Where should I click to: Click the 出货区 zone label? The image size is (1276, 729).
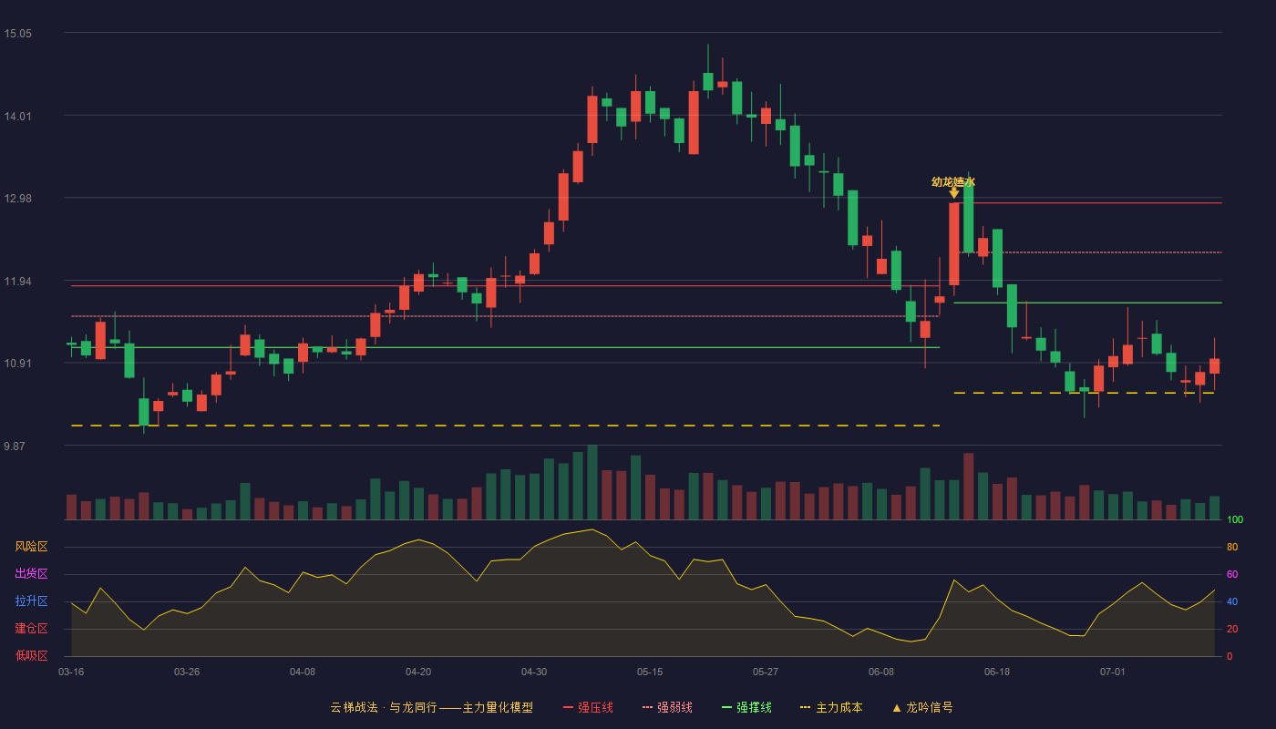[x=31, y=574]
